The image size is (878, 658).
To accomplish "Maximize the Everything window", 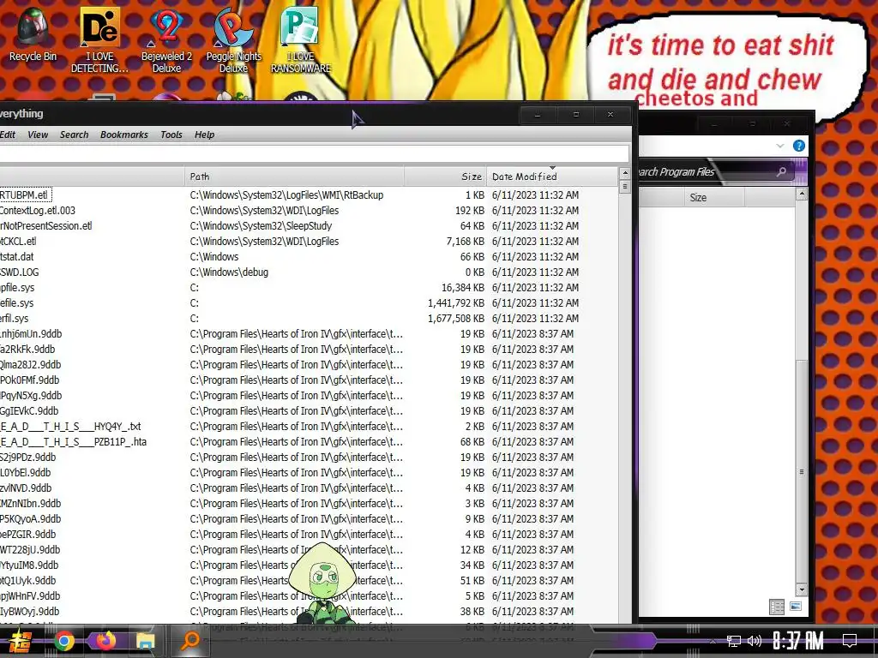I will click(x=575, y=115).
